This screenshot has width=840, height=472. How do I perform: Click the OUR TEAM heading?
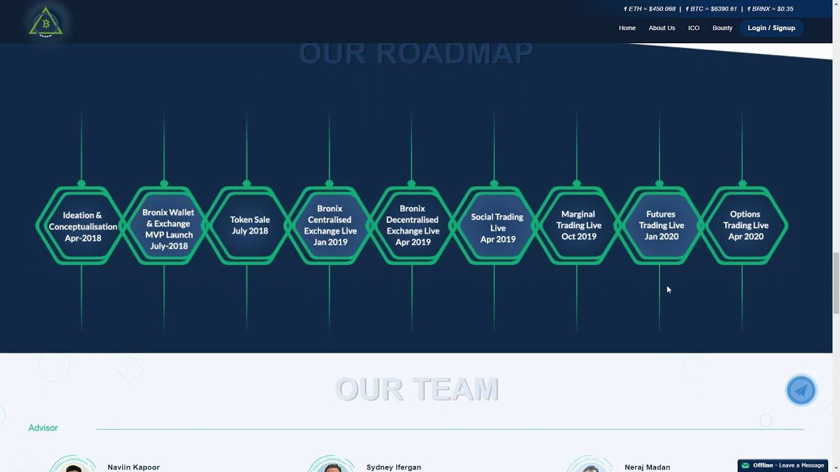(417, 389)
